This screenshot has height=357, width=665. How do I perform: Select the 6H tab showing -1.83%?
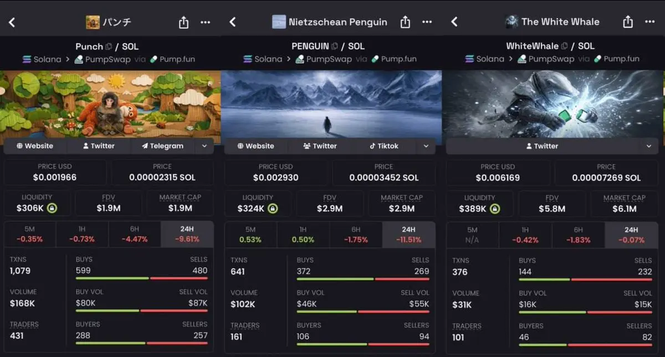tap(578, 235)
